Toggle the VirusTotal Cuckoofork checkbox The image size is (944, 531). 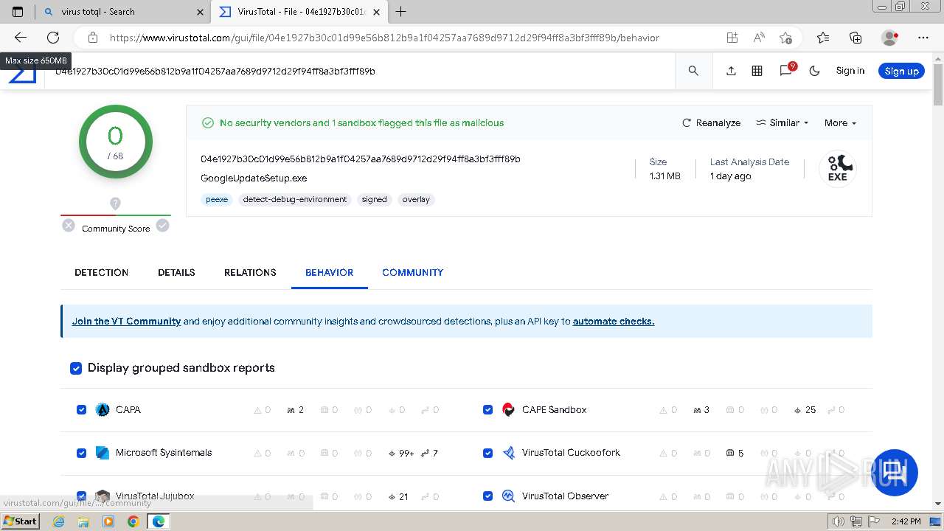(487, 453)
